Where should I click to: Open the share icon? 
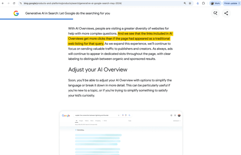[x=226, y=13]
